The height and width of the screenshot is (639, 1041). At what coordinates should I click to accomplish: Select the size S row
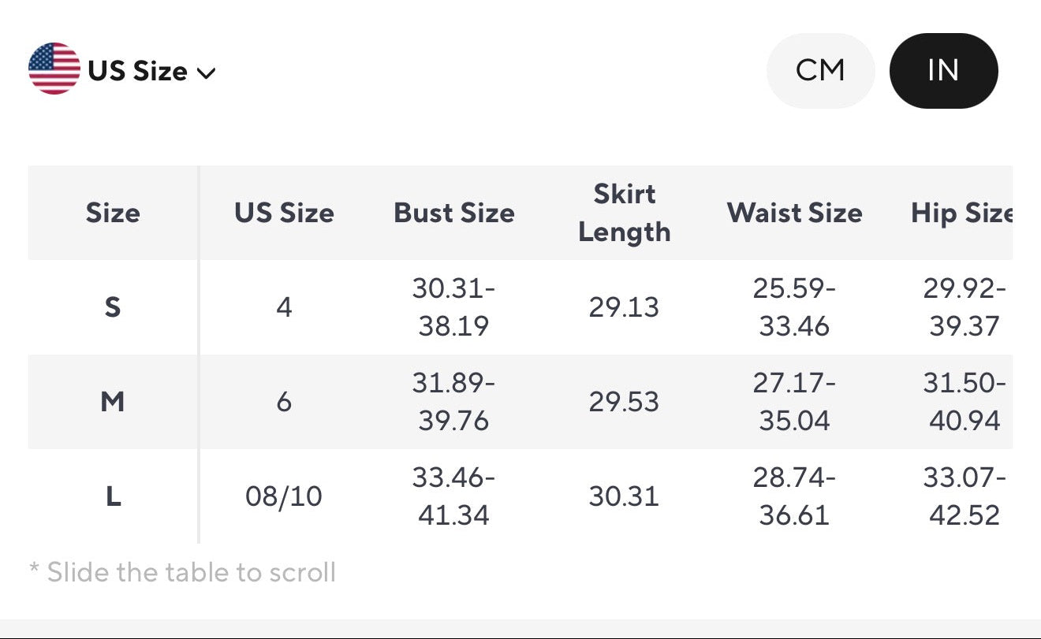click(x=112, y=307)
